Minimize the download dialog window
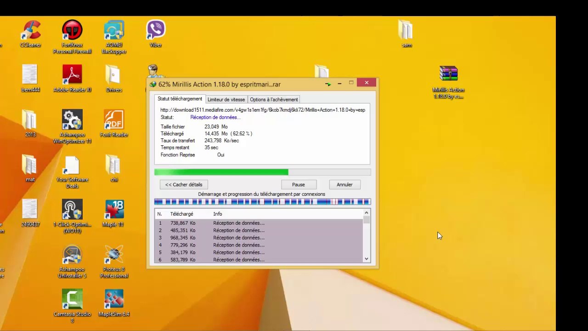The image size is (588, 331). 339,83
